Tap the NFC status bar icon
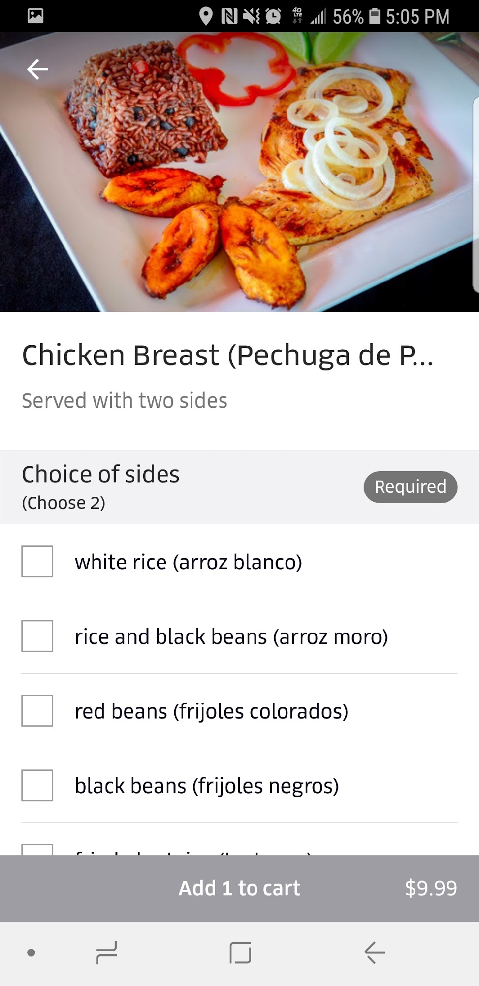 click(x=229, y=16)
